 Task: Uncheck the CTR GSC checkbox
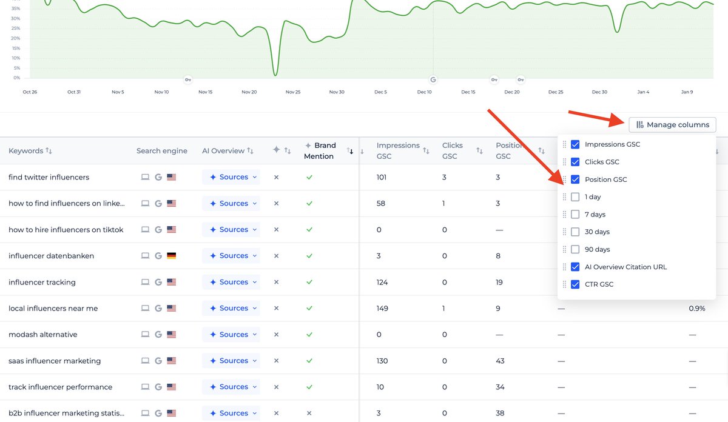pos(575,284)
